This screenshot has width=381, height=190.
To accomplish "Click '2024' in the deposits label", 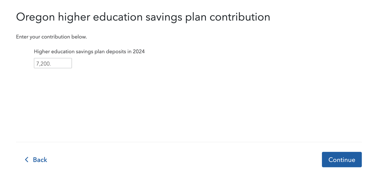I will coord(139,52).
